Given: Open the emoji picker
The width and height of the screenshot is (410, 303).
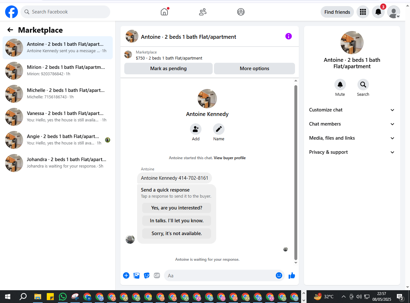Looking at the screenshot, I should 279,275.
